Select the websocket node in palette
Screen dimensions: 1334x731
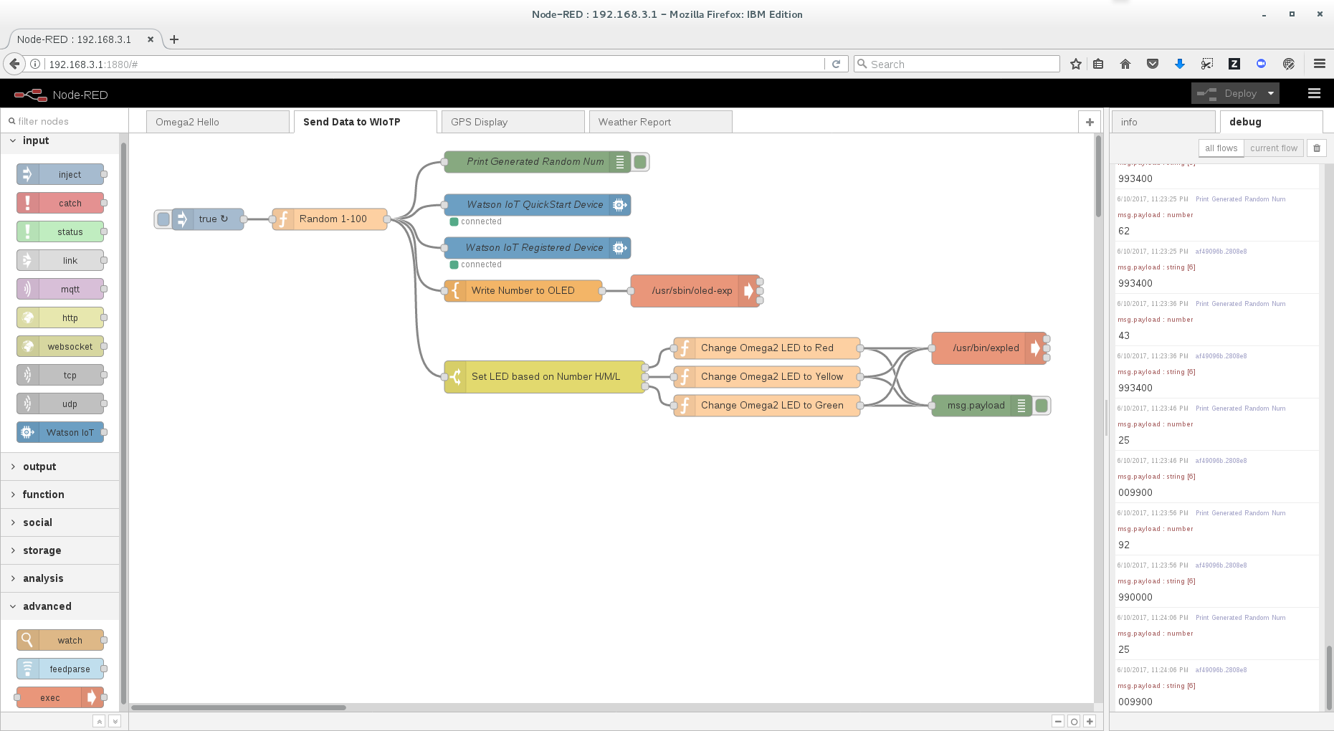[60, 346]
